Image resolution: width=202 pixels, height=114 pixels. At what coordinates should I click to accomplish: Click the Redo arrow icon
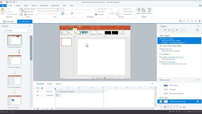pos(14,2)
